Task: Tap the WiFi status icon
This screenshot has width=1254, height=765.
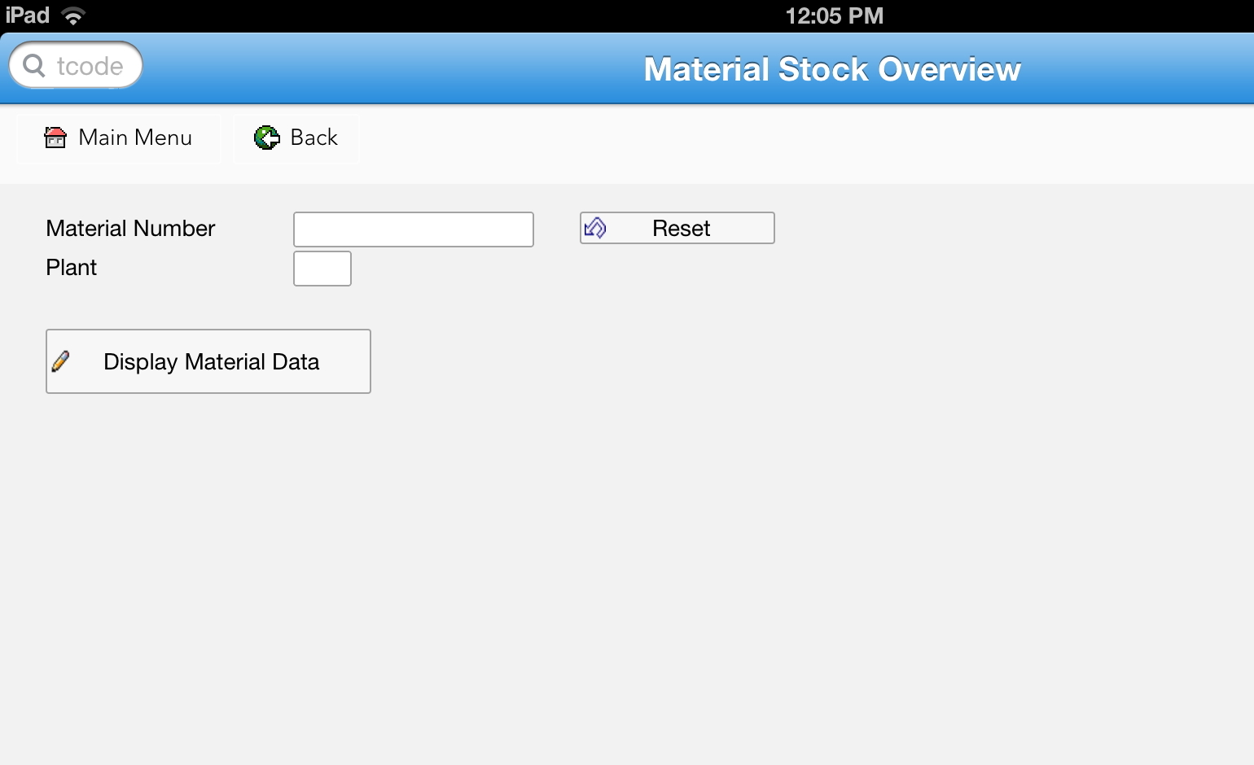Action: coord(73,15)
